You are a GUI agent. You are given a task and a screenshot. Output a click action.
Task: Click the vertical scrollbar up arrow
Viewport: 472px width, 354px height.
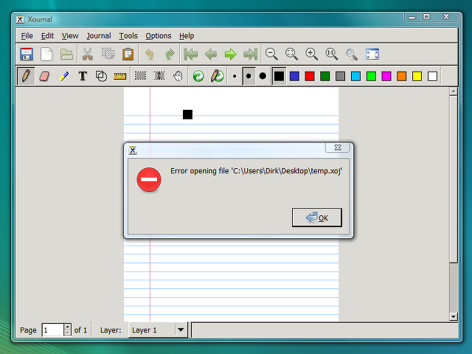pos(454,91)
